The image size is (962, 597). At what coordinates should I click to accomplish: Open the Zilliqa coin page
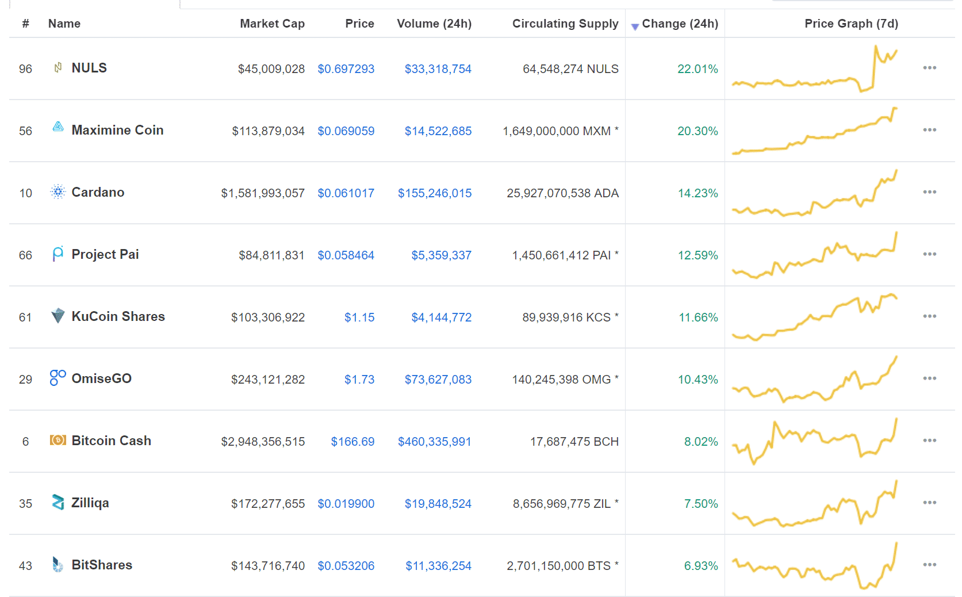[x=90, y=503]
